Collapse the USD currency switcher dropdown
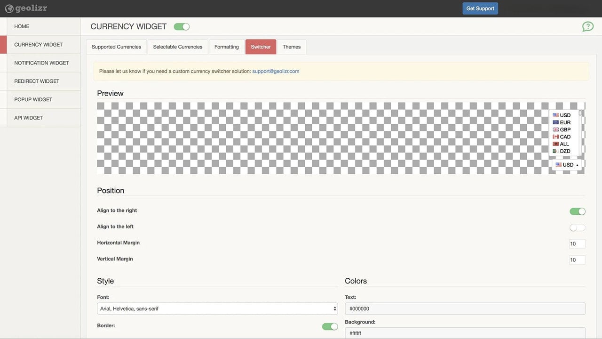 coord(567,165)
